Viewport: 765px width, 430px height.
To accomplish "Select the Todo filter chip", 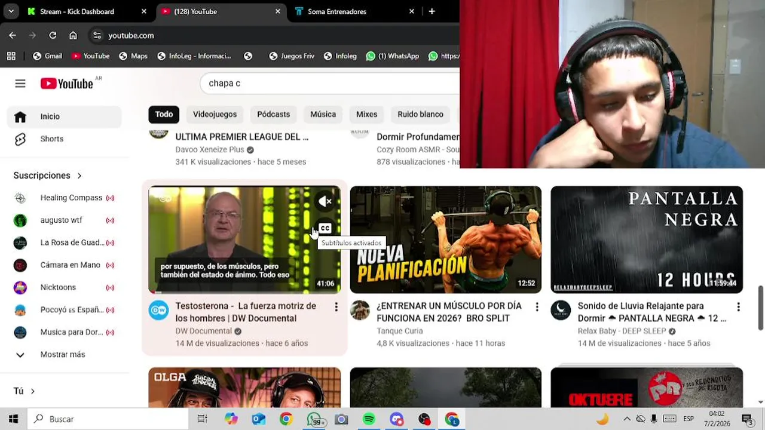I will [x=164, y=114].
